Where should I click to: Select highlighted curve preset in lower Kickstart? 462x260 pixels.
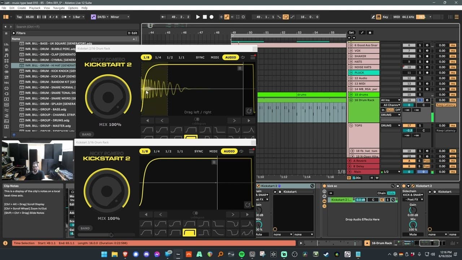189,233
